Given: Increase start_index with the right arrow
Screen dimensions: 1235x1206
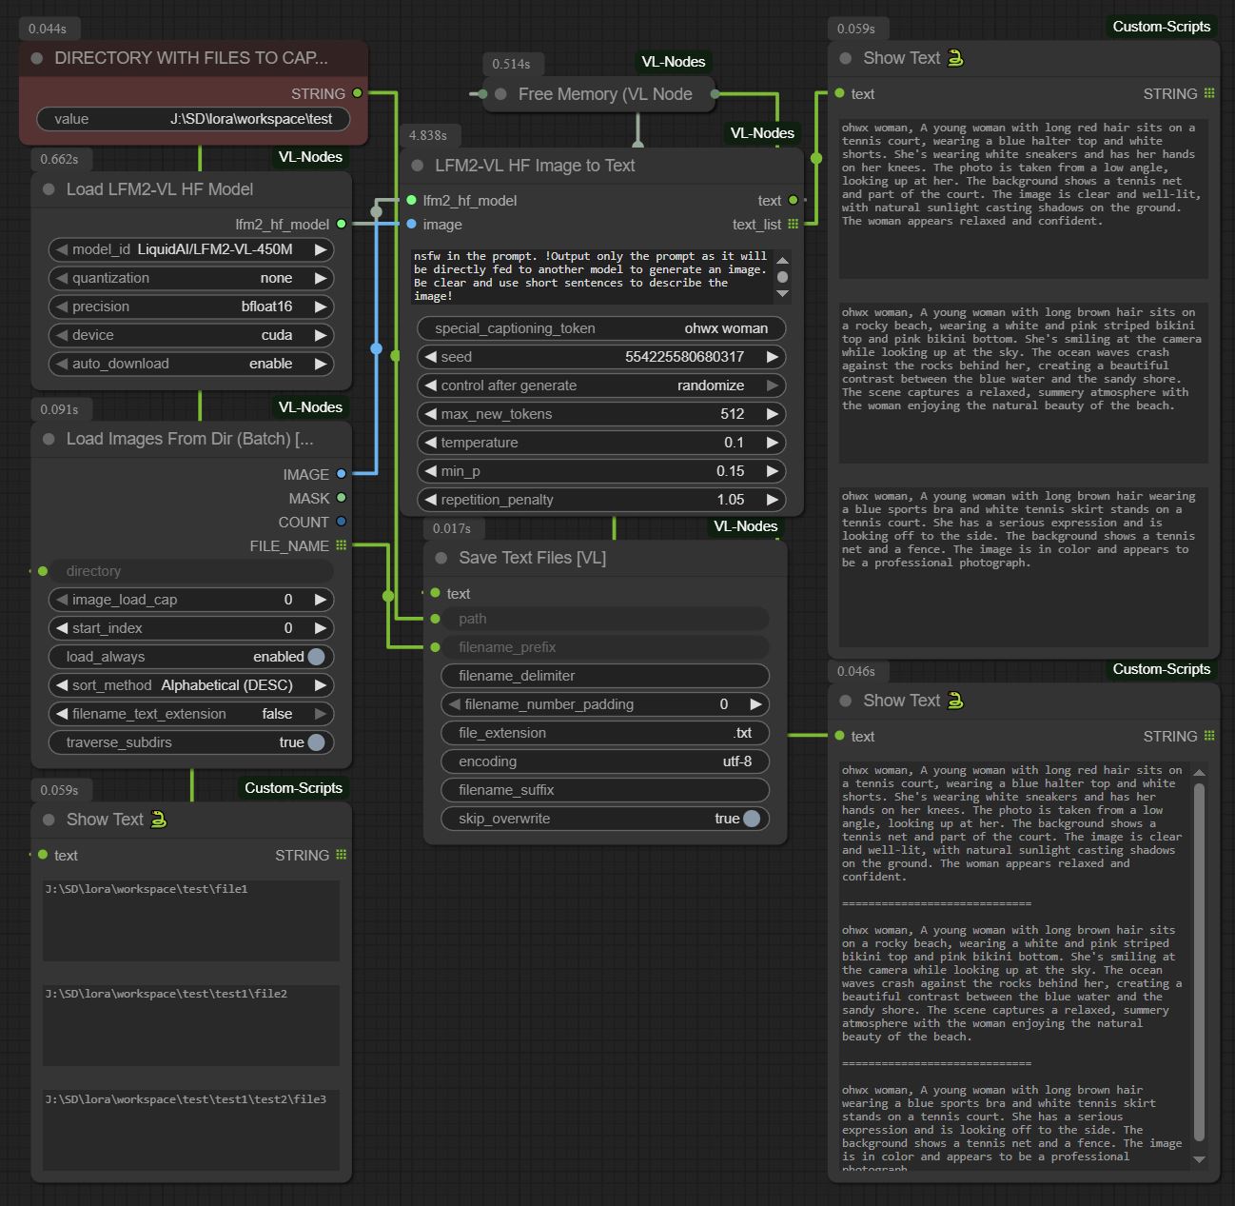Looking at the screenshot, I should pyautogui.click(x=321, y=628).
